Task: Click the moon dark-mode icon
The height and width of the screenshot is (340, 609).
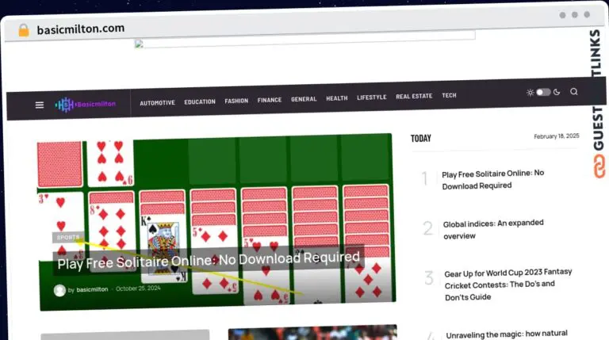Action: [x=557, y=92]
